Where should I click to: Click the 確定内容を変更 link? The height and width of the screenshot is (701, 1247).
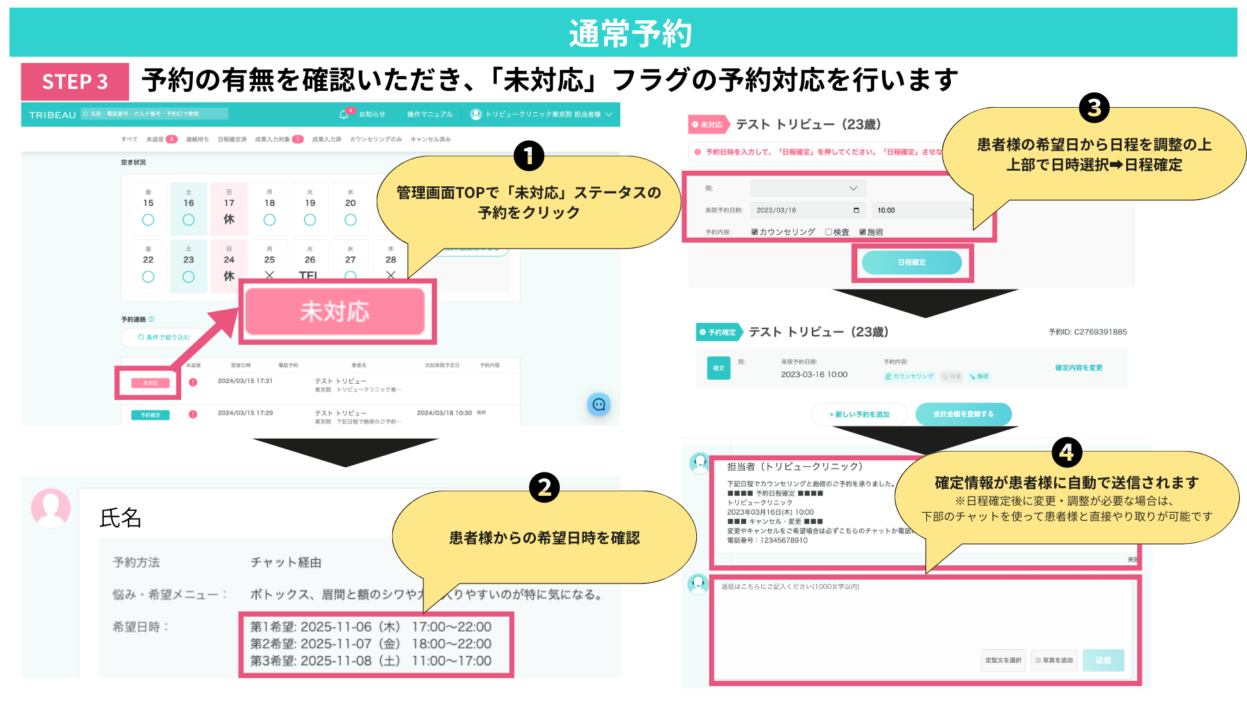[1078, 367]
